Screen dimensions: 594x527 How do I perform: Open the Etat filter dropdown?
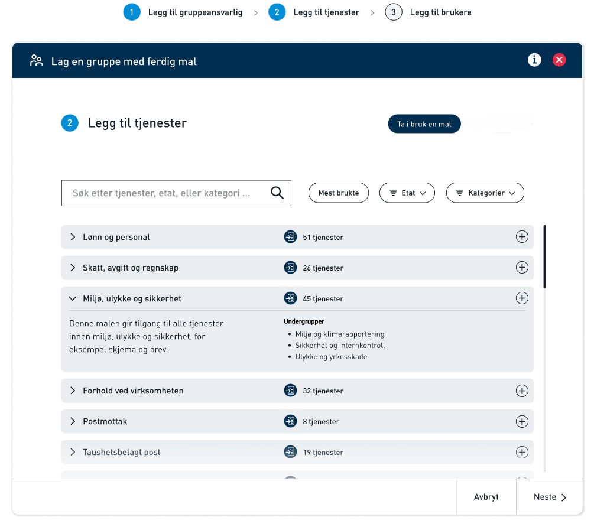click(x=407, y=193)
